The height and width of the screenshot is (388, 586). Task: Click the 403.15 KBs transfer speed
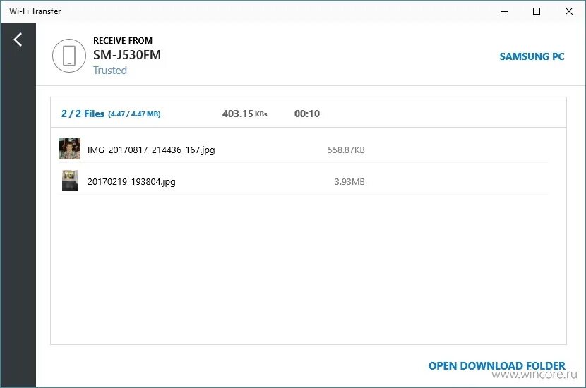(x=244, y=114)
